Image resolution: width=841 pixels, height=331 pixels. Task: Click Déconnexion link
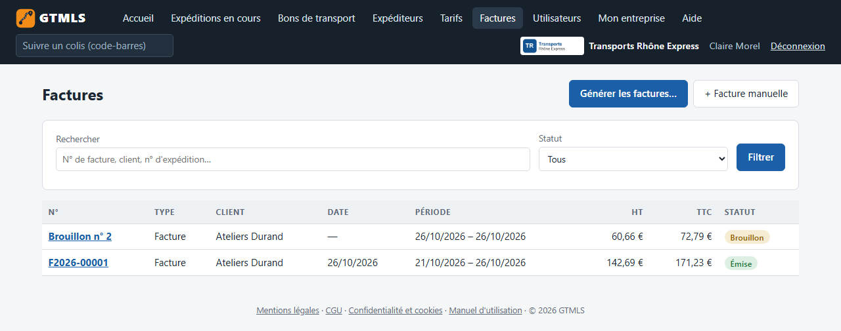(798, 46)
